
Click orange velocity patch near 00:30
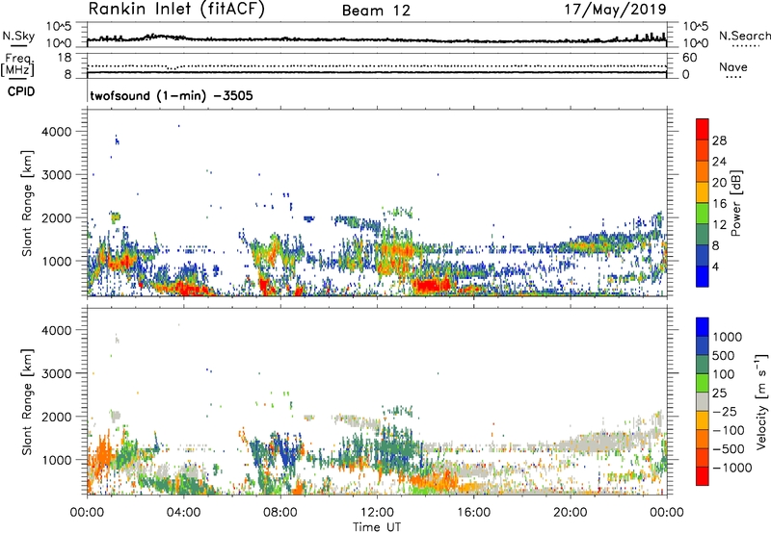[103, 454]
